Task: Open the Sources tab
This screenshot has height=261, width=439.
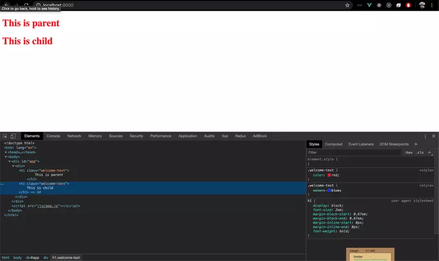Action: [x=115, y=136]
